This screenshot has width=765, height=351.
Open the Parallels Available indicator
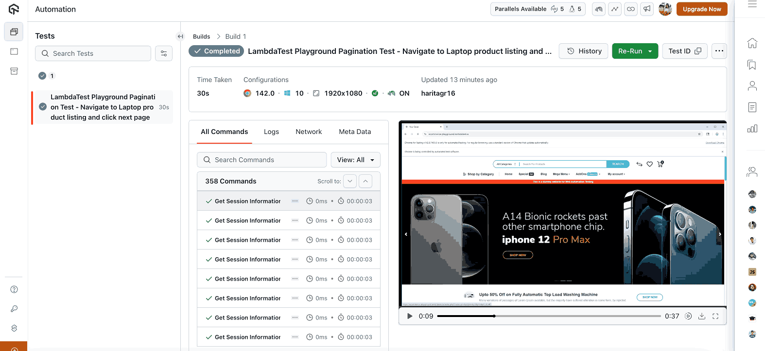(538, 9)
